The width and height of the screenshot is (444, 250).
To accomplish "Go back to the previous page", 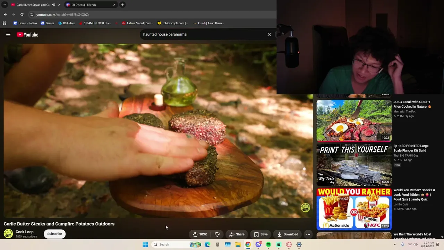I will [5, 15].
